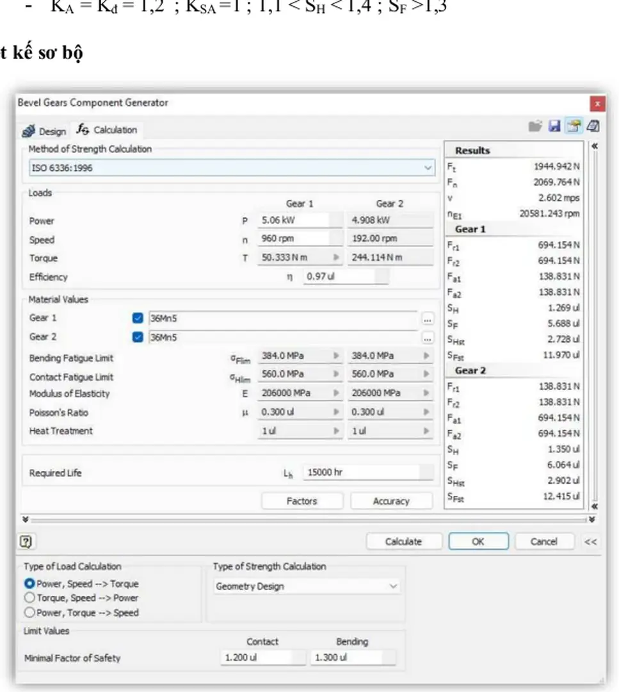This screenshot has height=692, width=619.
Task: Select Torque, Speed --> Power radio option
Action: pyautogui.click(x=29, y=598)
